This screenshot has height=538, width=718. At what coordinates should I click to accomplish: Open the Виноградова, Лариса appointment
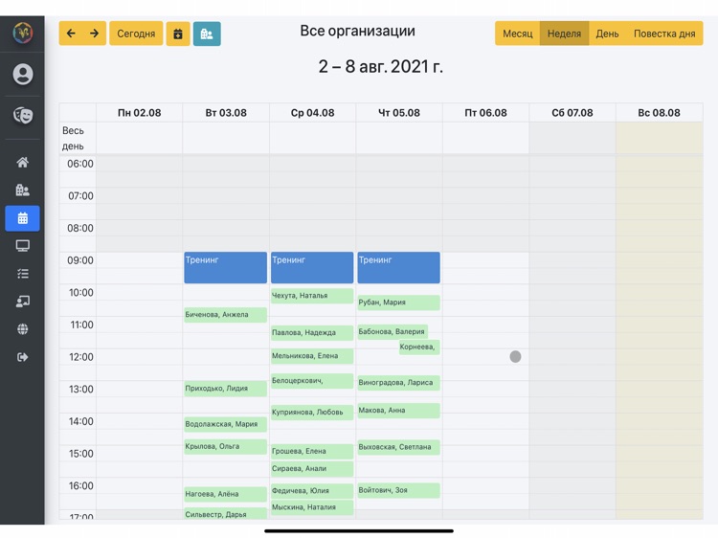tap(399, 383)
